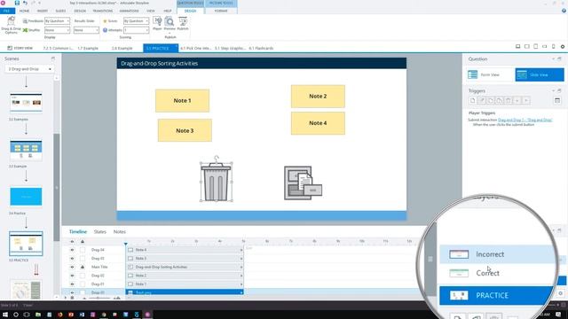Viewport: 568px width, 319px height.
Task: Open the Results Slide None dropdown
Action: (x=86, y=30)
